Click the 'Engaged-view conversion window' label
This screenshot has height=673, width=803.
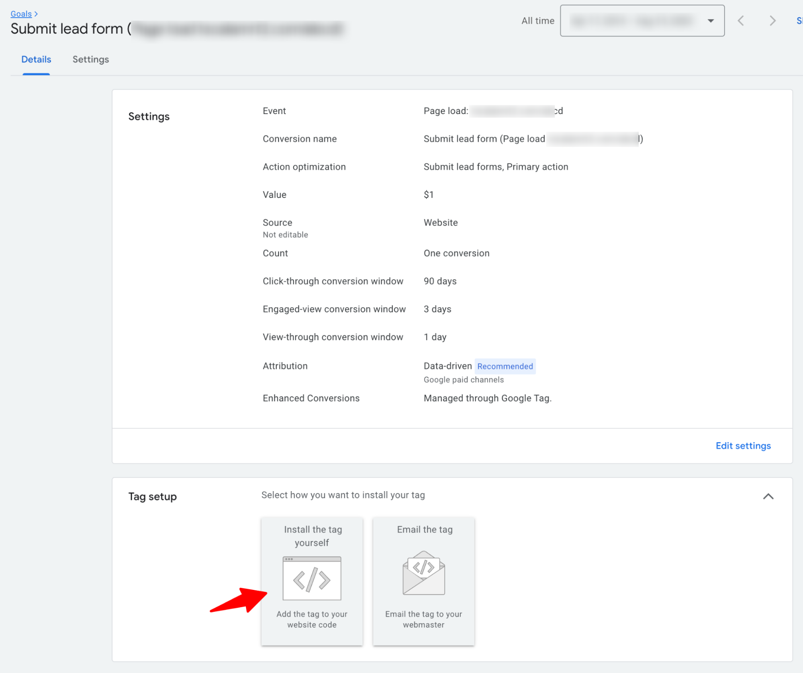click(334, 309)
